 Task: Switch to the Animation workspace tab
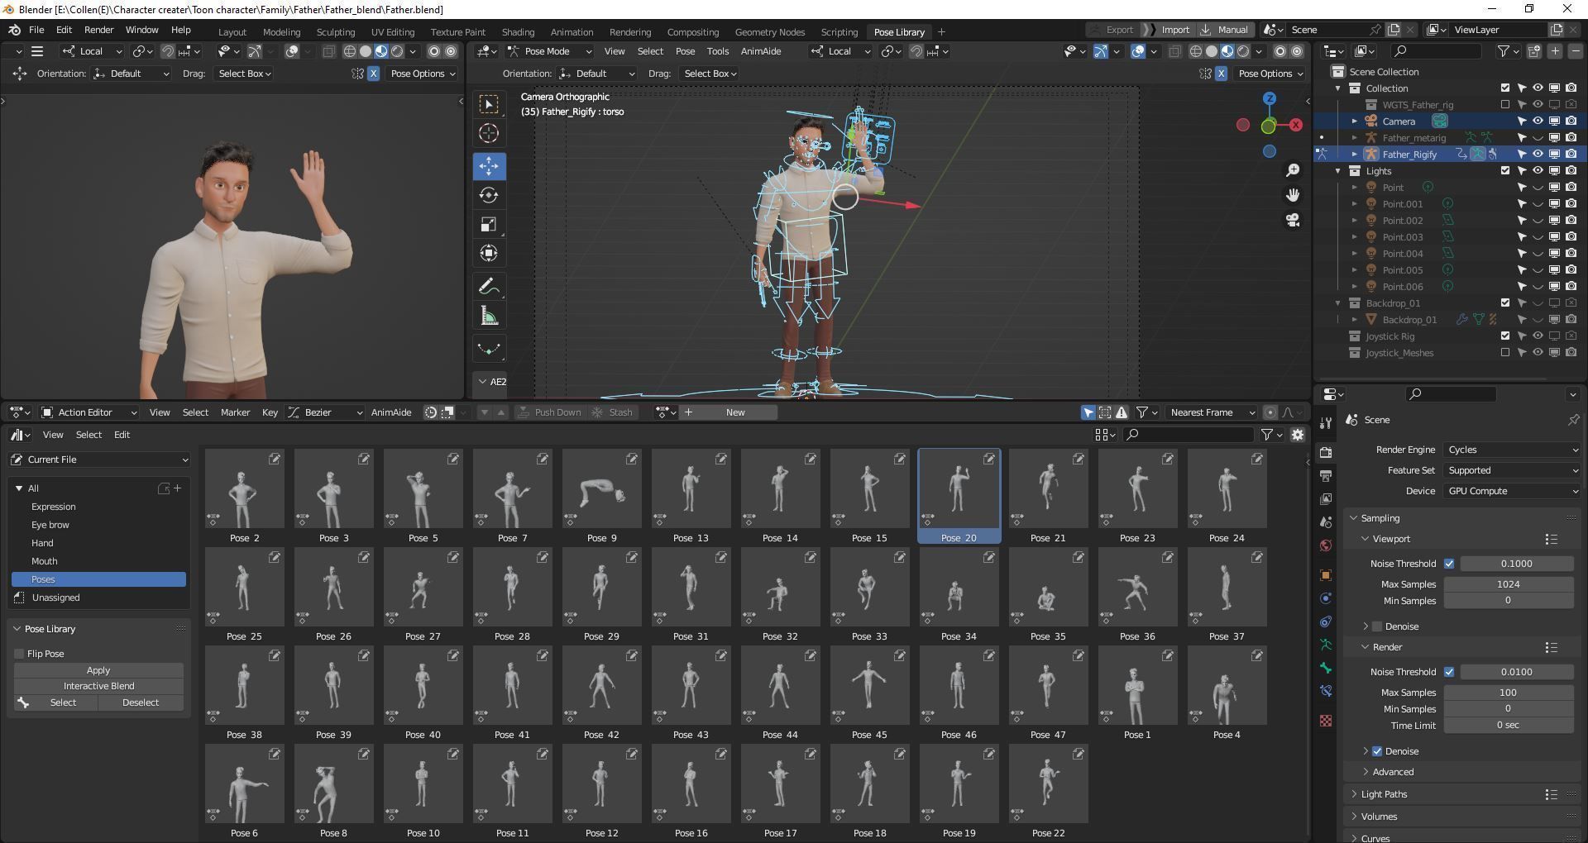click(x=572, y=32)
